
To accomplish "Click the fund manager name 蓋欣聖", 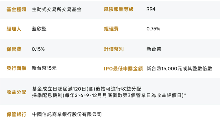I will click(x=39, y=29).
